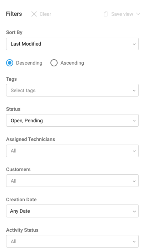147x249 pixels.
Task: Open the Activity Status dropdown
Action: click(72, 241)
